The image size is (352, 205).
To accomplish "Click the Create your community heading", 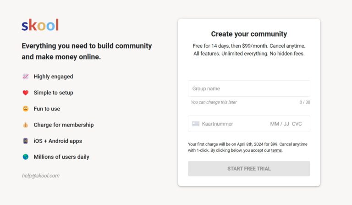I will click(x=249, y=34).
